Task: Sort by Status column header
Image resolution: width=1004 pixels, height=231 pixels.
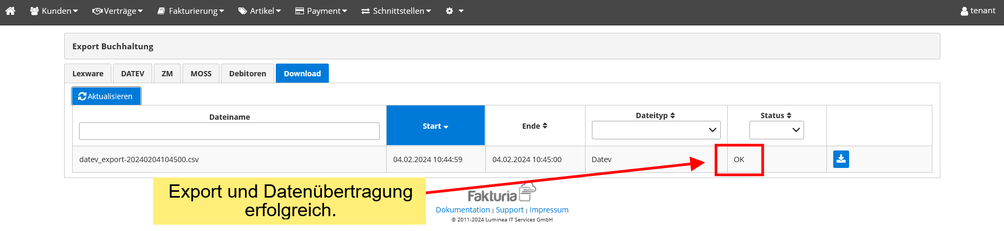Action: (775, 115)
